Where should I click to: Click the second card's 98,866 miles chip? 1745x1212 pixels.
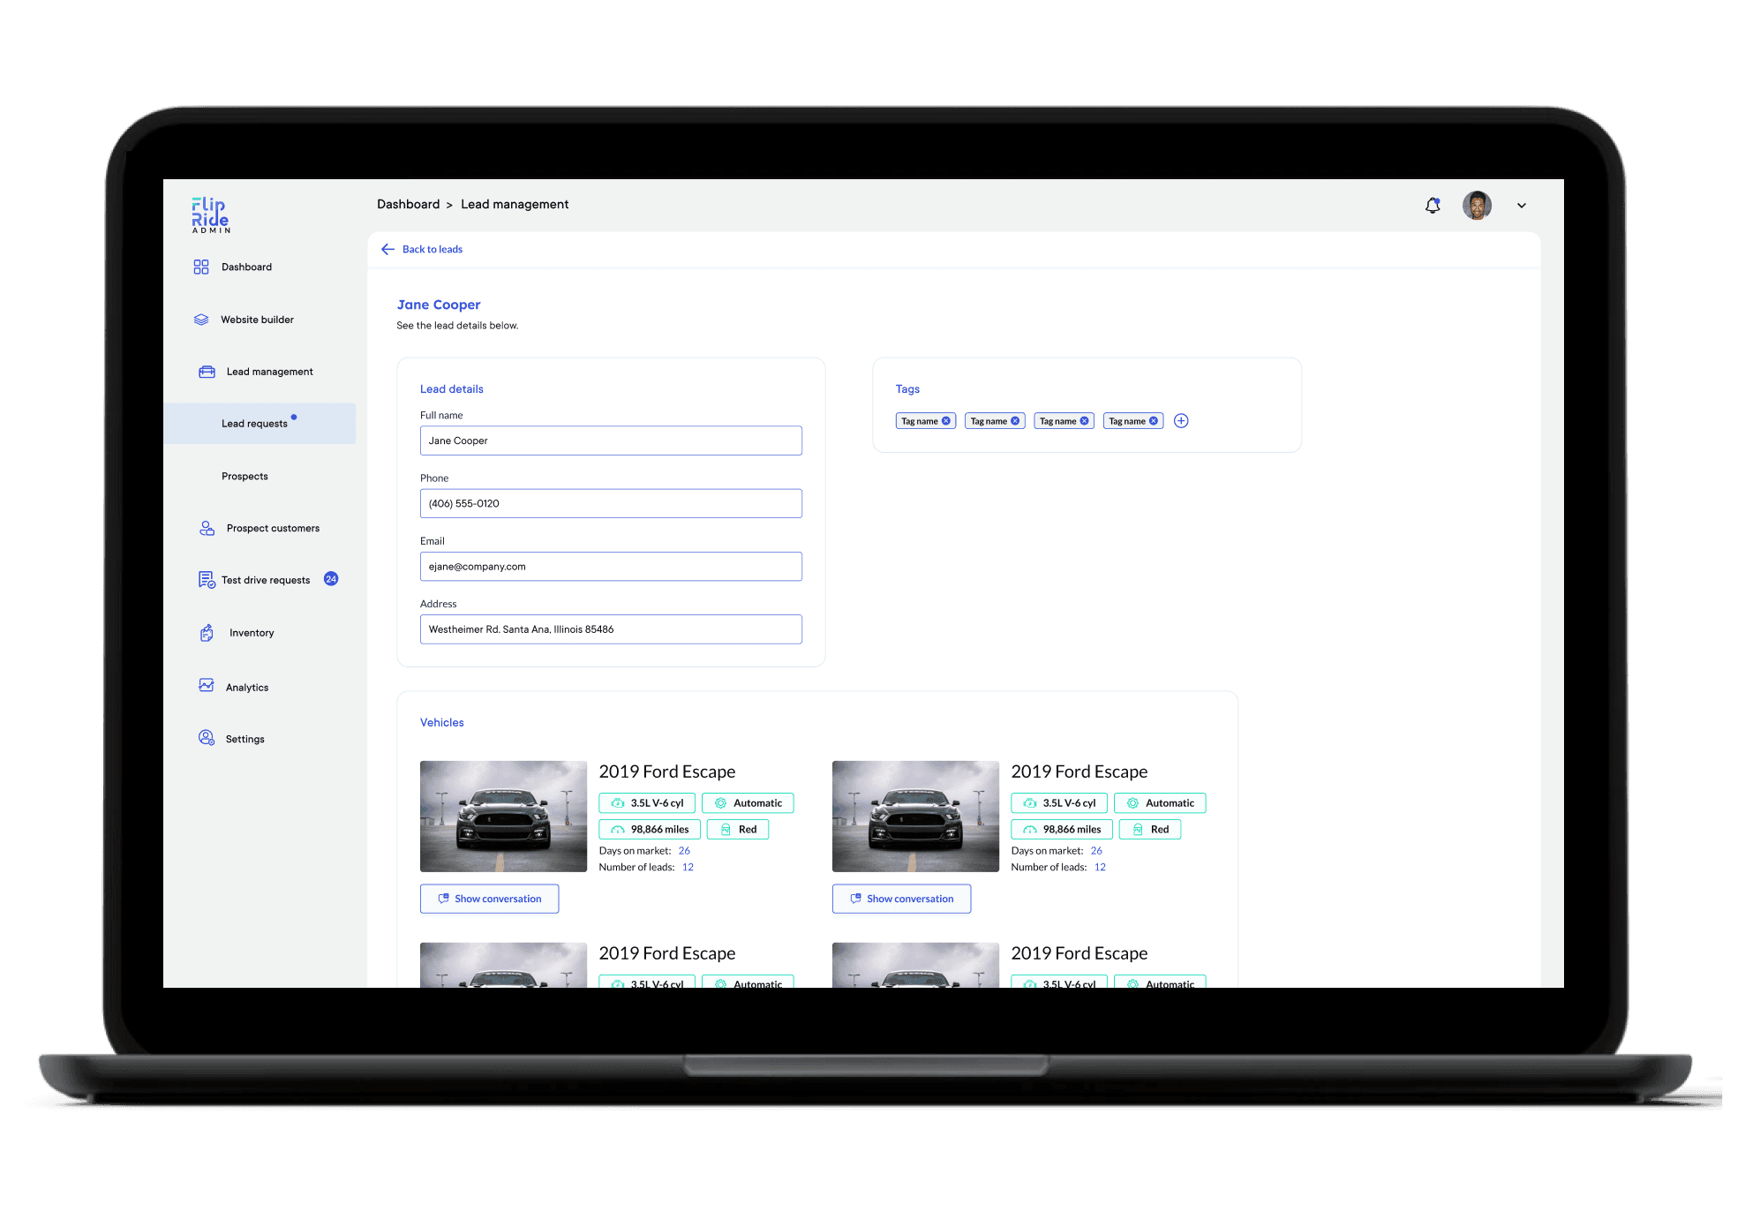coord(1062,830)
